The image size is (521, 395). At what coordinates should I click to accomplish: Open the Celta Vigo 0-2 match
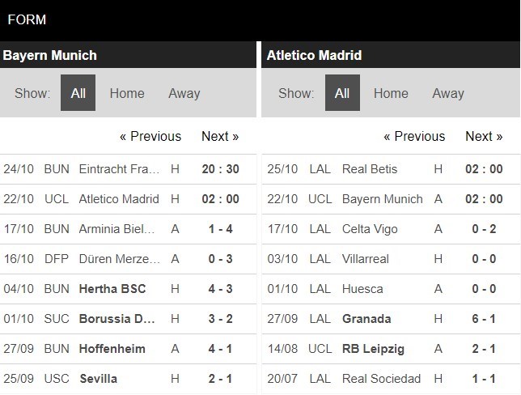pyautogui.click(x=391, y=229)
